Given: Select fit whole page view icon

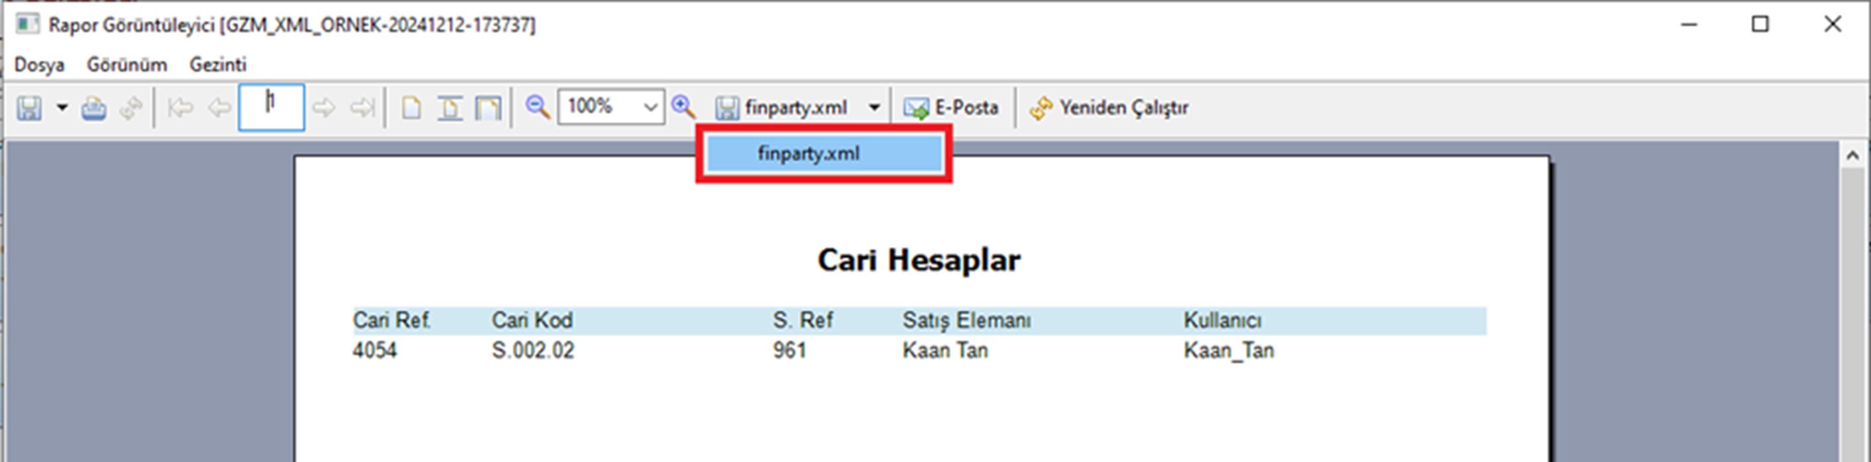Looking at the screenshot, I should coord(488,108).
